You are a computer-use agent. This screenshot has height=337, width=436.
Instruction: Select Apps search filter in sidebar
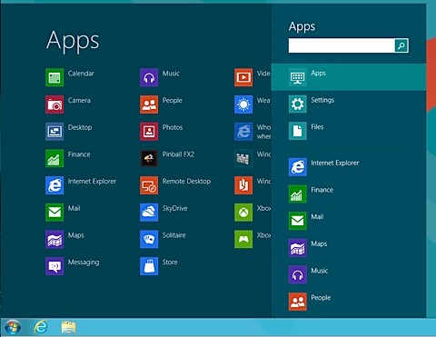point(349,77)
